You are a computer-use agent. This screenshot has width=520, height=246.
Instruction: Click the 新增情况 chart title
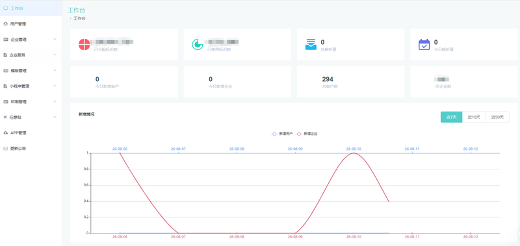(86, 114)
